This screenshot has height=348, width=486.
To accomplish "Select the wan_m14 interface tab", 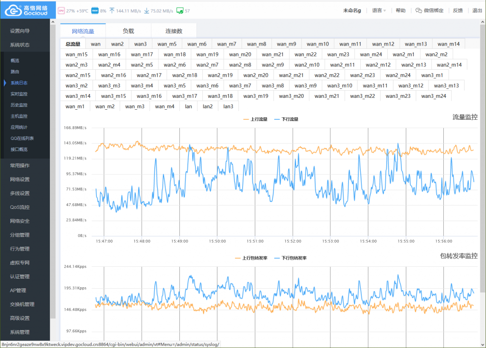I will [x=448, y=44].
